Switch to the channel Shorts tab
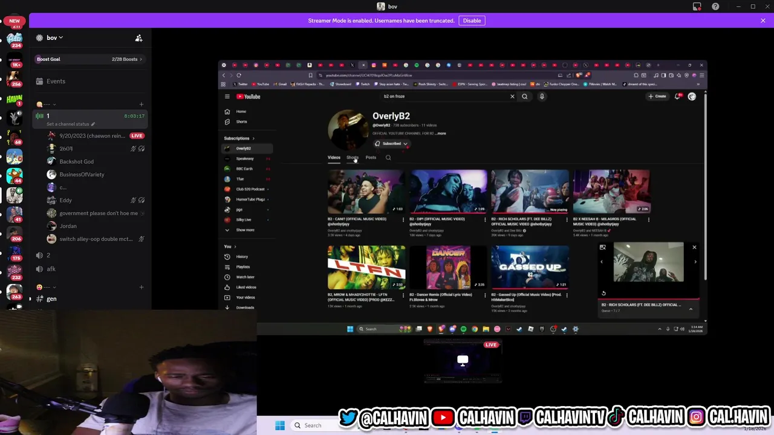Viewport: 774px width, 435px height. point(353,158)
